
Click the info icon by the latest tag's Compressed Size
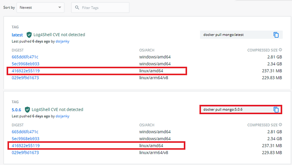coord(280,50)
